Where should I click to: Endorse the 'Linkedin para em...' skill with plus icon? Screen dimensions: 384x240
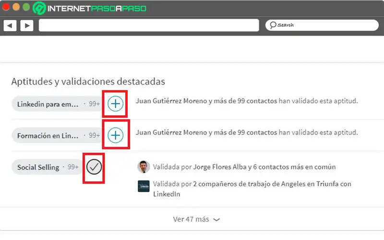[x=115, y=104]
